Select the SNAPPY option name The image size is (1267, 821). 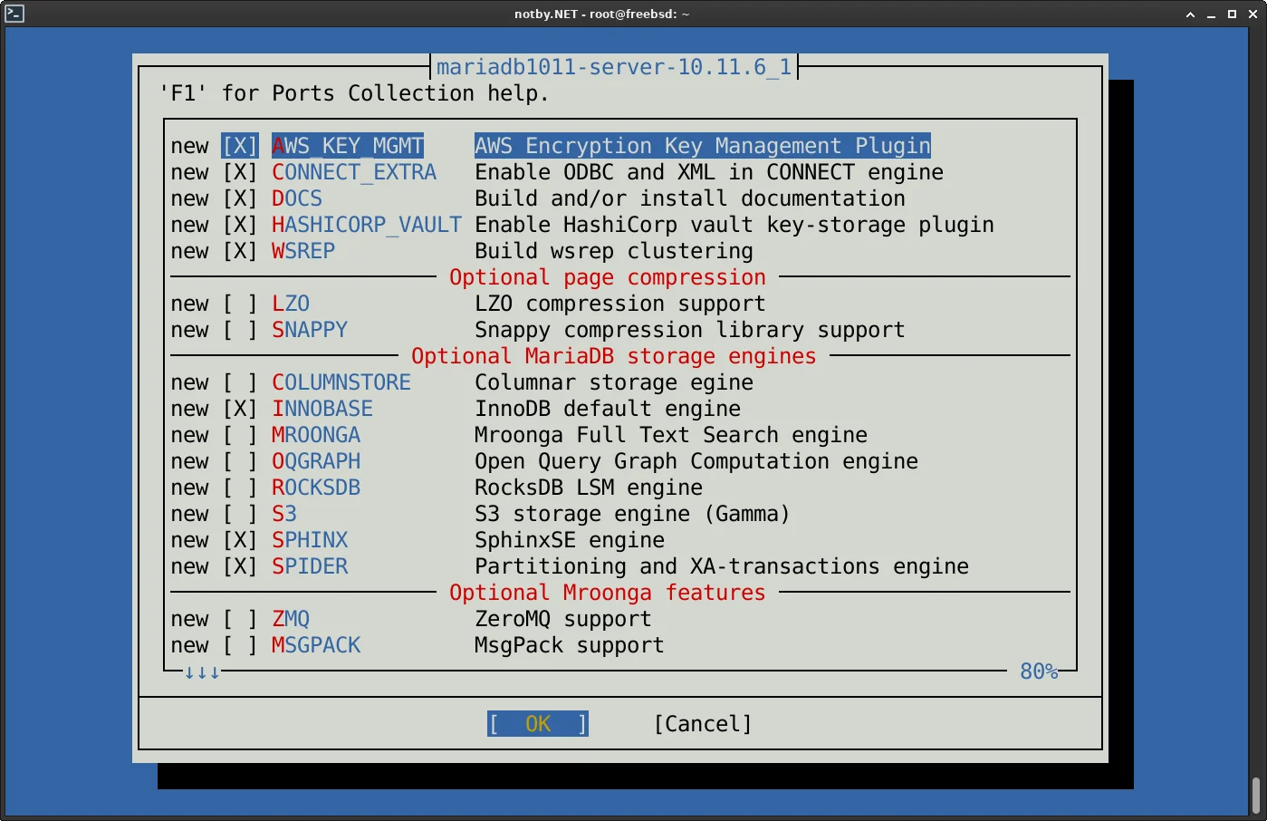click(310, 330)
